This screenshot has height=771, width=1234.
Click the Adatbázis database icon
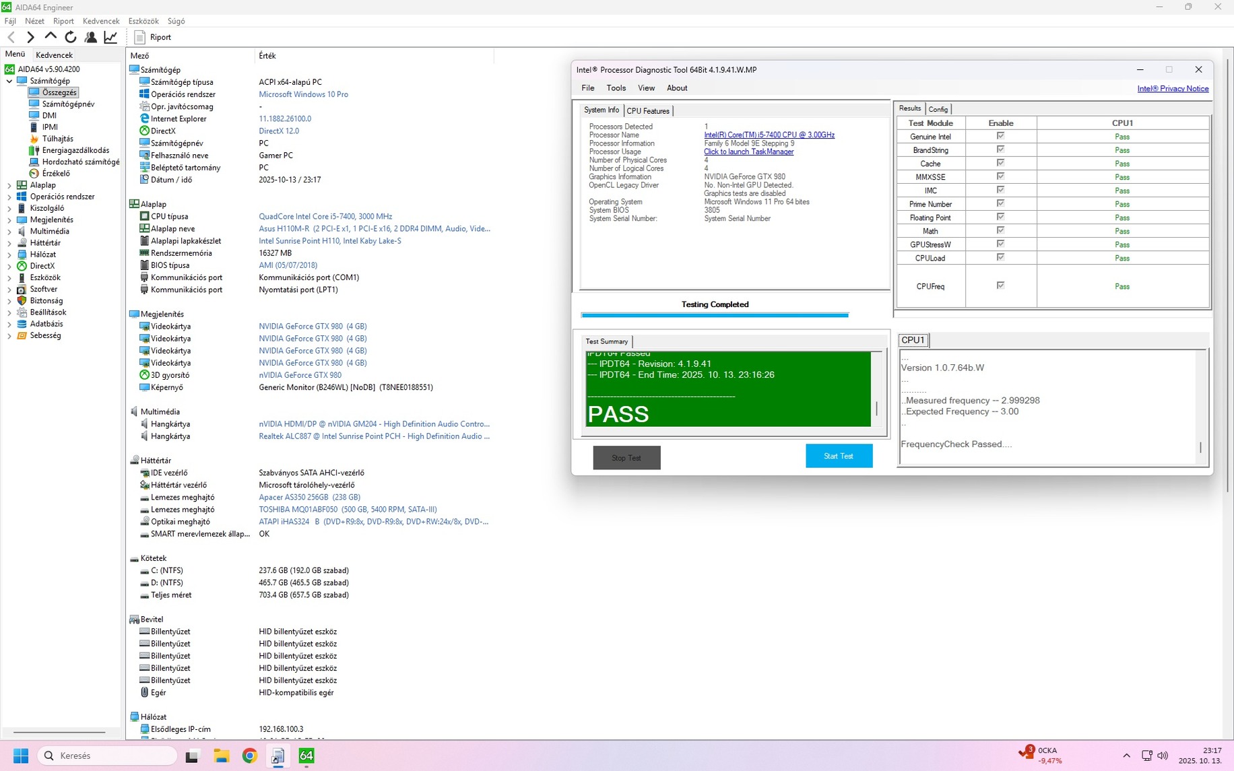click(x=22, y=324)
